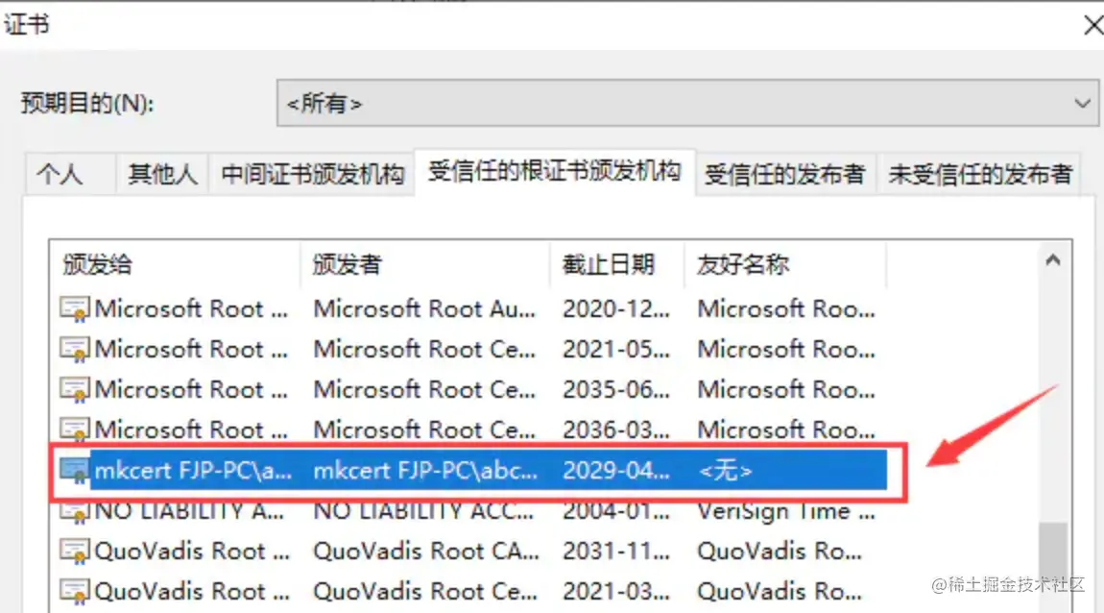Click issuer cell Microsoft Root Au...

tap(424, 308)
